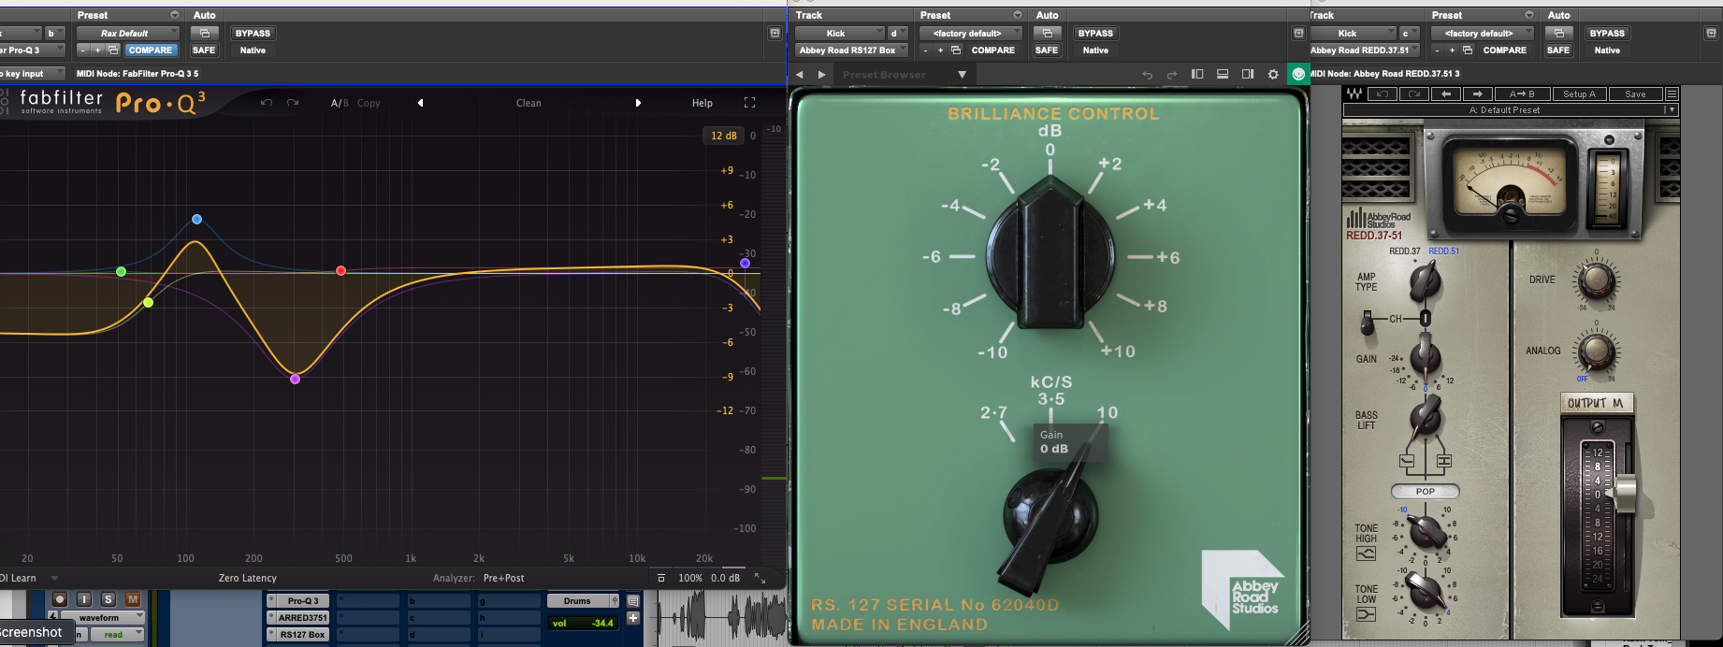Open the Rax Default preset dropdown
1723x647 pixels.
[127, 33]
